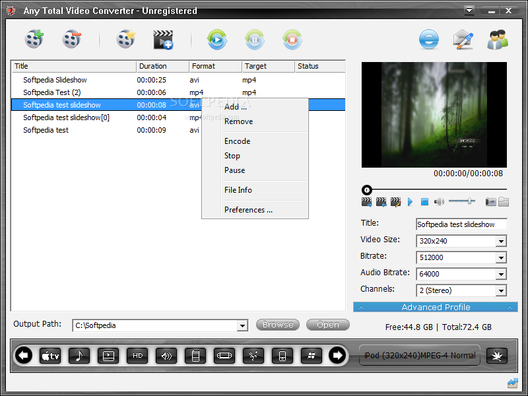
Task: Sort by the Duration column header
Action: coord(163,67)
